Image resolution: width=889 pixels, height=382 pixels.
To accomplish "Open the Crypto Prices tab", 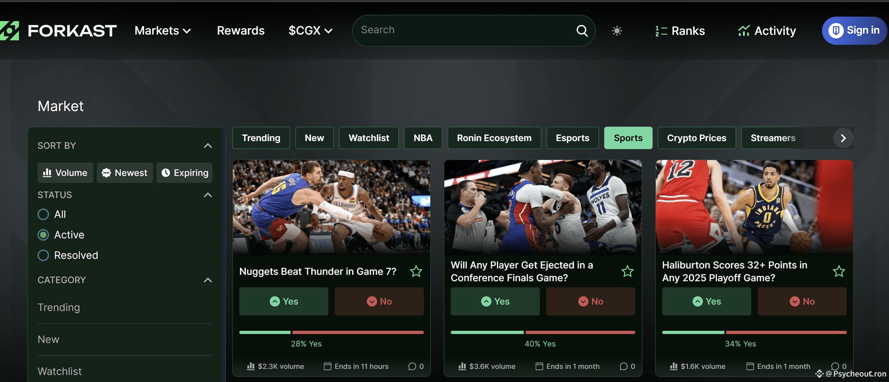I will click(696, 138).
